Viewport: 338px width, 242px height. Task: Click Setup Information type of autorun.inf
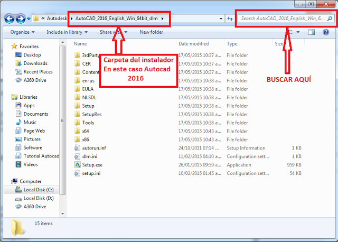coord(246,148)
